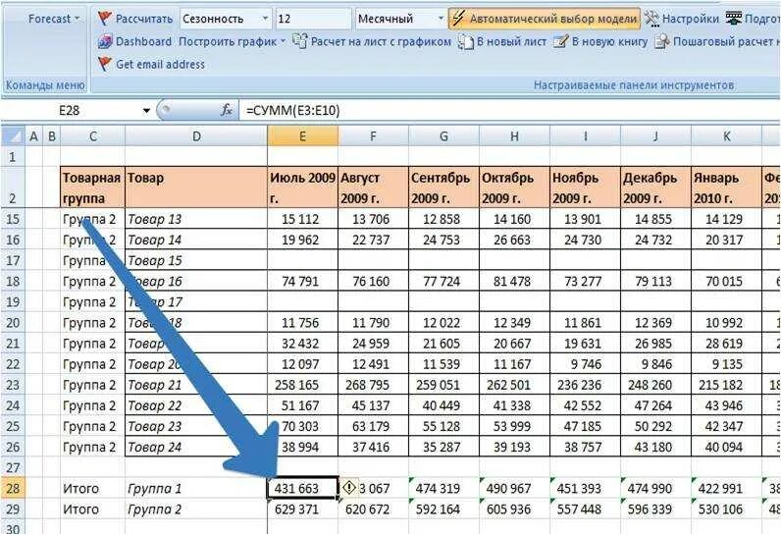
Task: Click header cell Январь 2010 г.
Action: (727, 187)
